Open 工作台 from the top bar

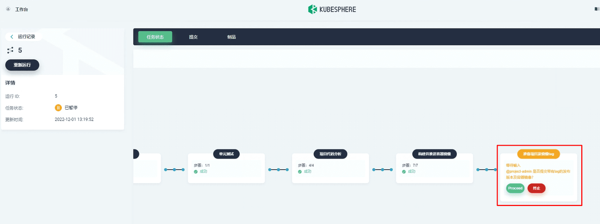click(x=21, y=9)
